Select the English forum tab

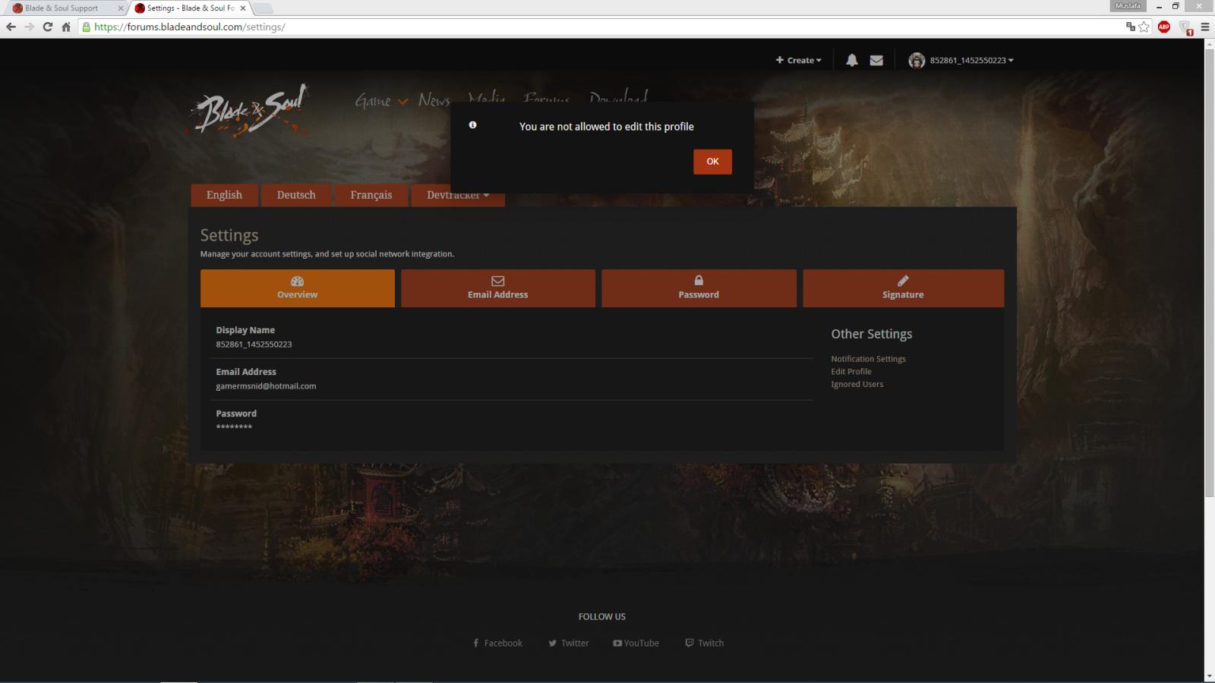(x=224, y=195)
